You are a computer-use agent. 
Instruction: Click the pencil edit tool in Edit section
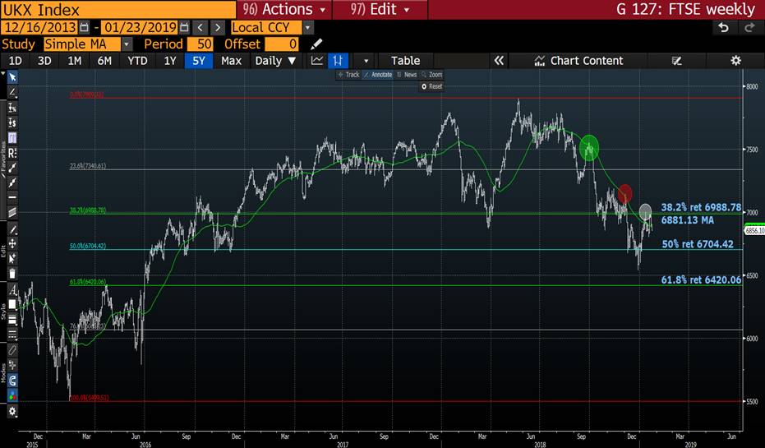point(12,229)
